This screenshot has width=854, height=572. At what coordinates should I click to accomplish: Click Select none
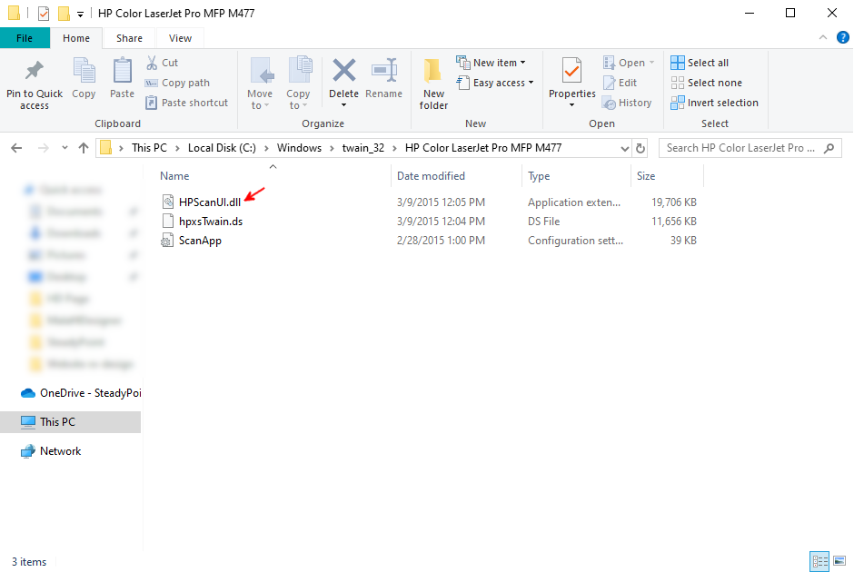click(x=707, y=83)
